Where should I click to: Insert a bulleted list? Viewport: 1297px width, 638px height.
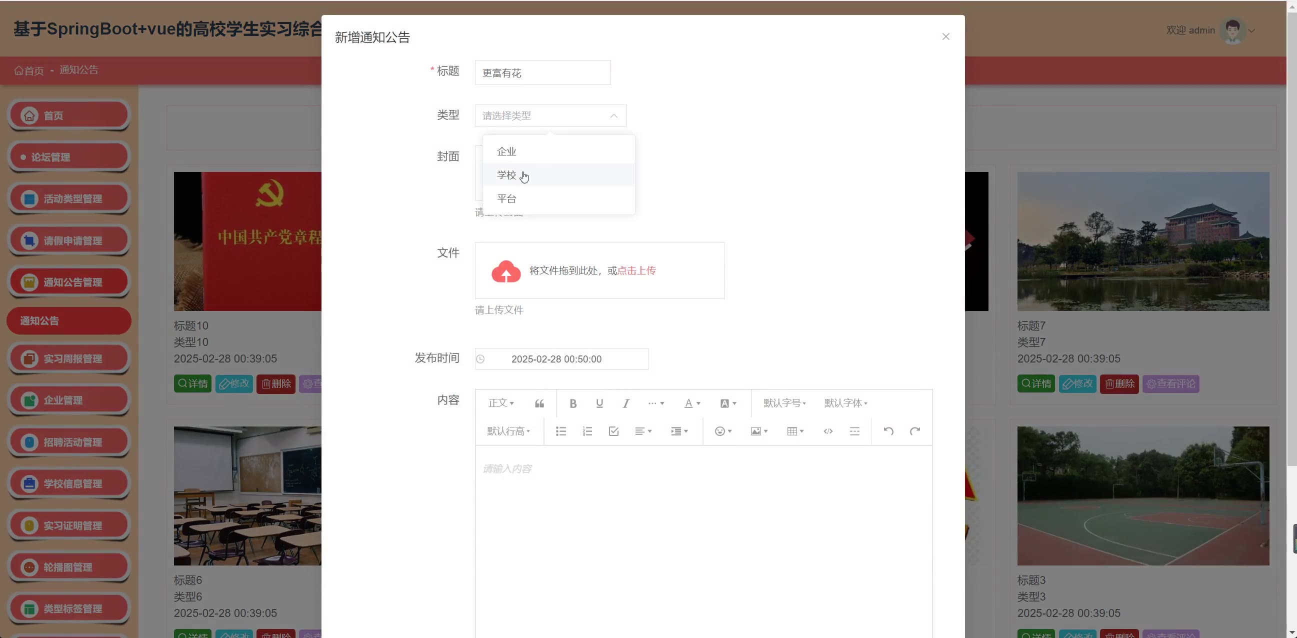pos(561,431)
